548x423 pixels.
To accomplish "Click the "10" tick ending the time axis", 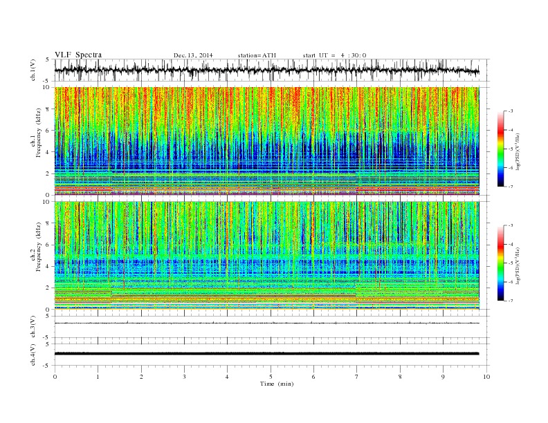I will pos(486,377).
